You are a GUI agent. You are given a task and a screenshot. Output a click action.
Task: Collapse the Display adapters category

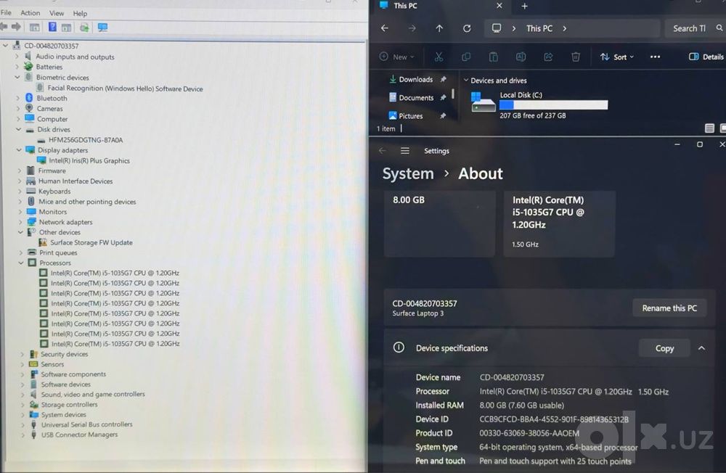[x=19, y=150]
